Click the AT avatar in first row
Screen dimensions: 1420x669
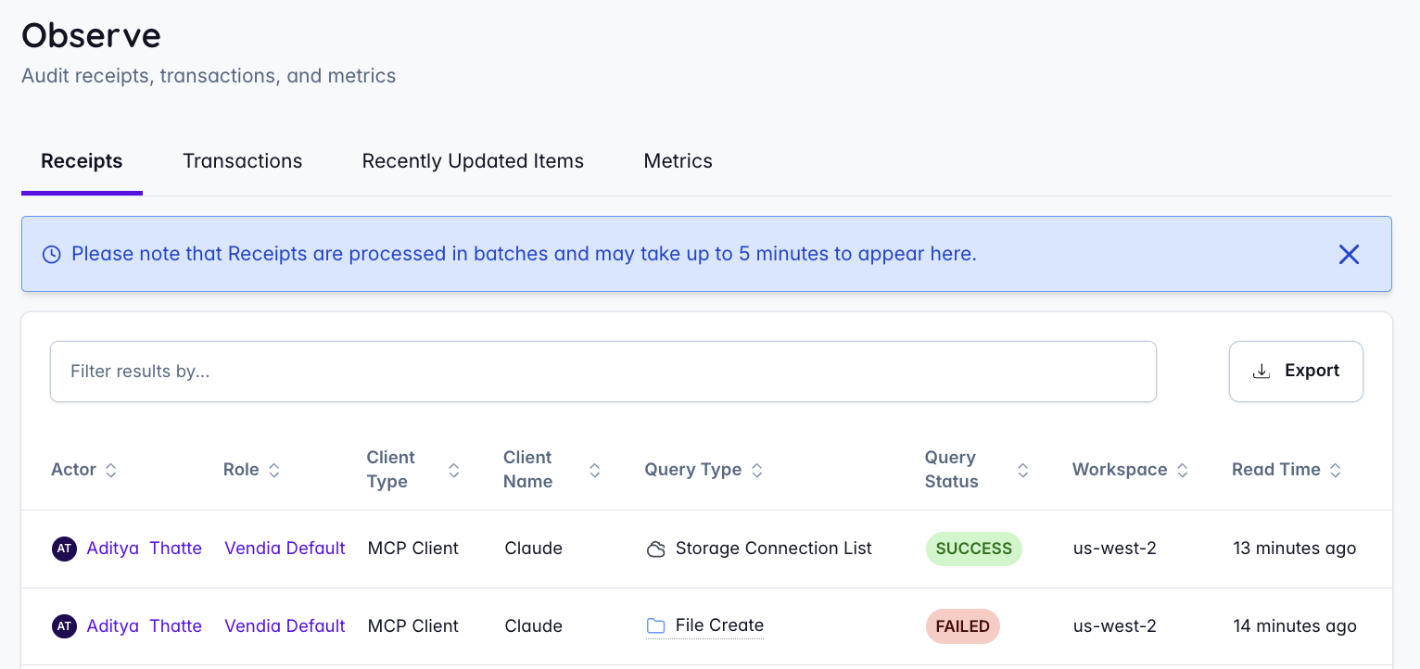(x=64, y=549)
